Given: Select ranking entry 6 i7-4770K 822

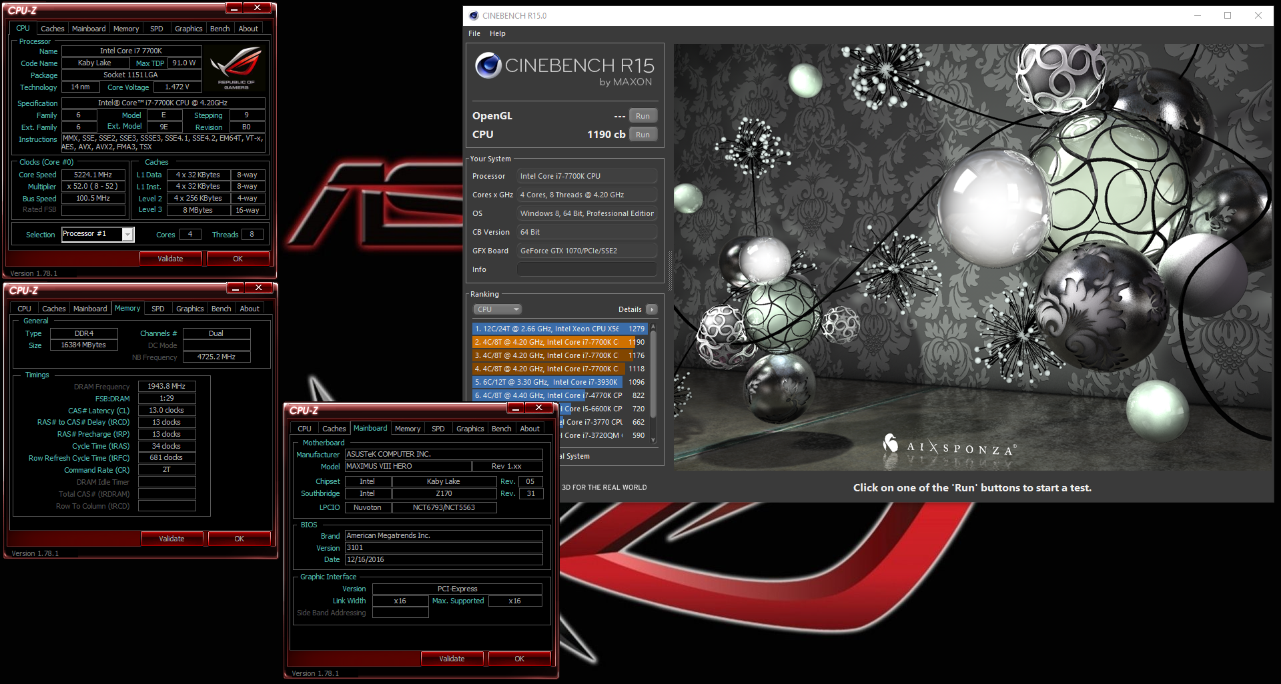Looking at the screenshot, I should 560,395.
